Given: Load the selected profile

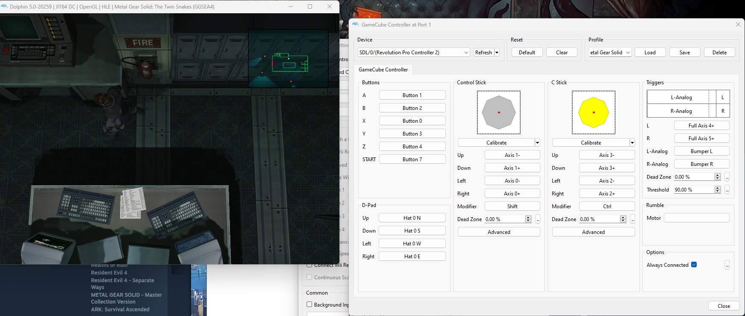Looking at the screenshot, I should click(x=650, y=52).
